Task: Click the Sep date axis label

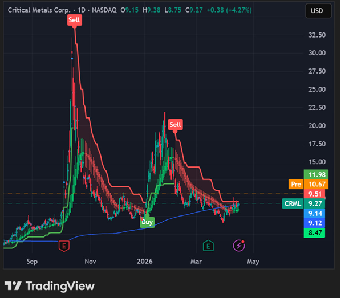Action: 32,262
